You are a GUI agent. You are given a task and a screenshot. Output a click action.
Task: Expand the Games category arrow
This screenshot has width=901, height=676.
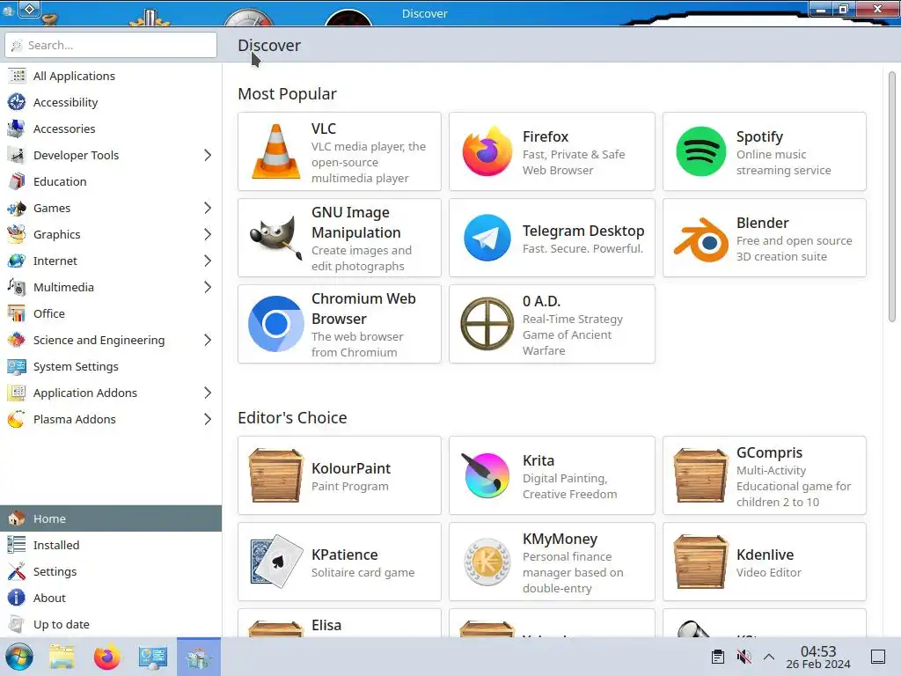point(208,208)
